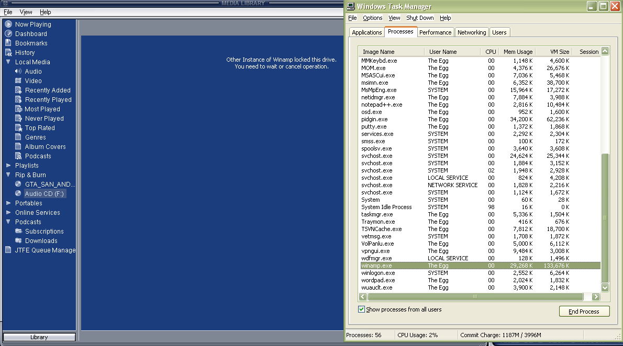Switch to the Performance tab
Image resolution: width=623 pixels, height=346 pixels.
[436, 32]
